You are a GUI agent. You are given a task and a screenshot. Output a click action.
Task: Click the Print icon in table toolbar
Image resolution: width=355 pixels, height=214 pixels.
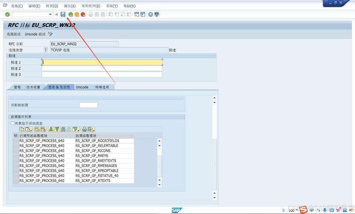(x=84, y=129)
